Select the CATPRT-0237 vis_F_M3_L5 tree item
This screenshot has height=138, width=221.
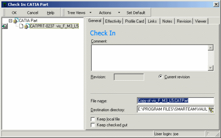point(54,26)
